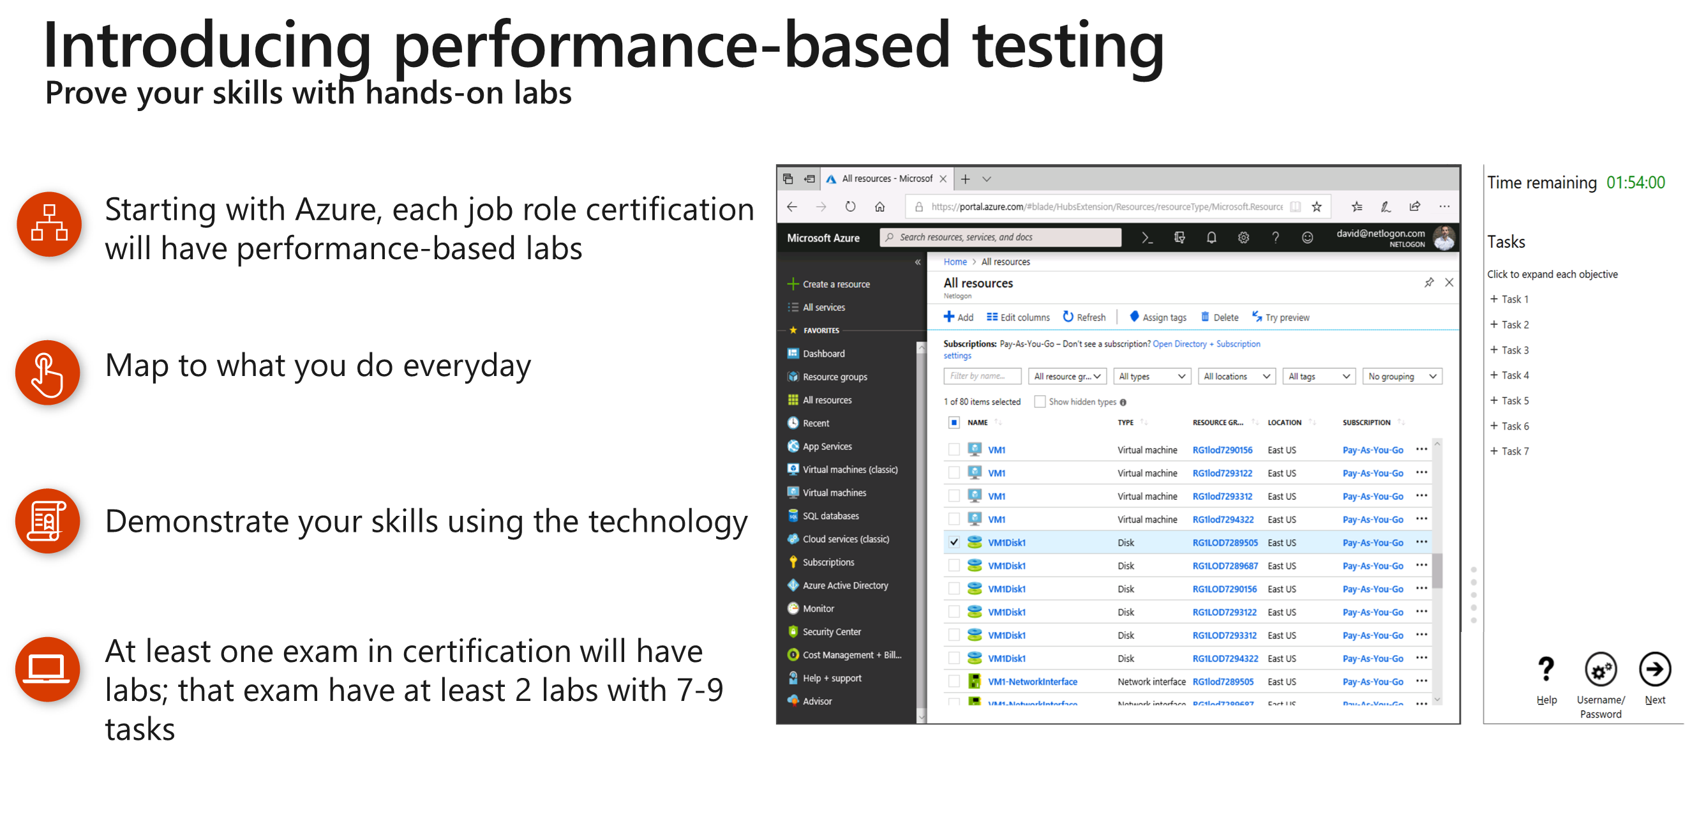The image size is (1690, 835).
Task: Click the exam Help question icon
Action: pos(1546,670)
